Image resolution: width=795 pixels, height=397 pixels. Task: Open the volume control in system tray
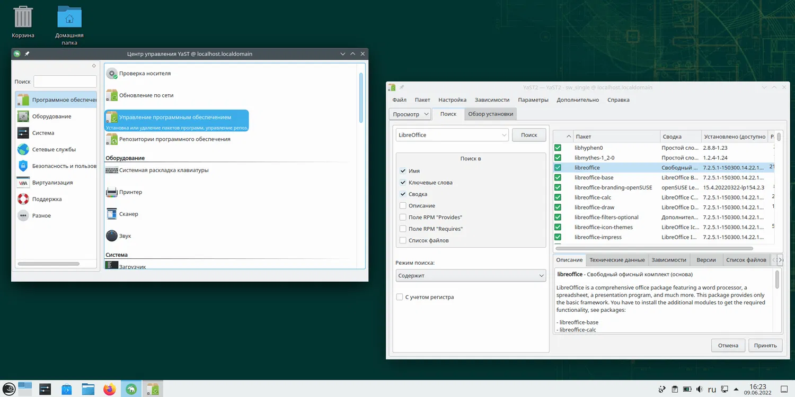pos(699,390)
